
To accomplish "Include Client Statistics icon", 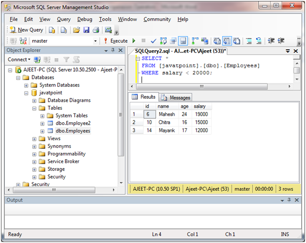I will [205, 41].
